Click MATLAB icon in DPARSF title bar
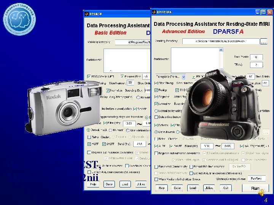 86,14
